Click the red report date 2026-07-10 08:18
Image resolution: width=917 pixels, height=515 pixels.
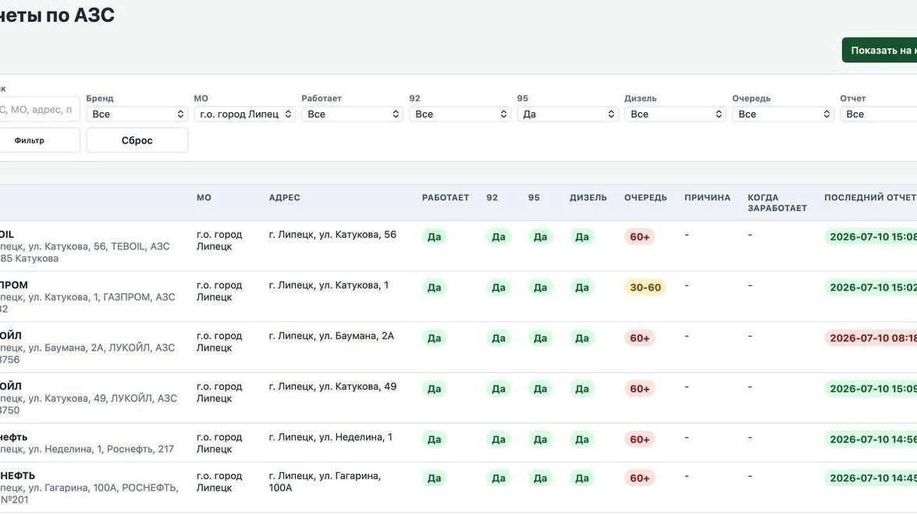pyautogui.click(x=871, y=338)
